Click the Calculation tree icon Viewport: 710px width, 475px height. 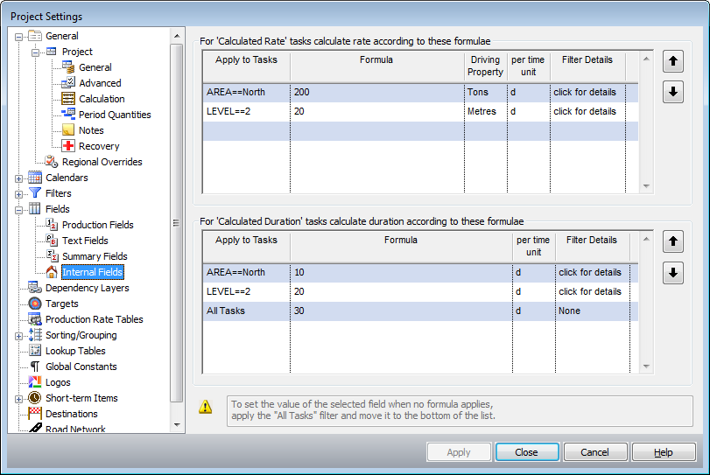68,99
